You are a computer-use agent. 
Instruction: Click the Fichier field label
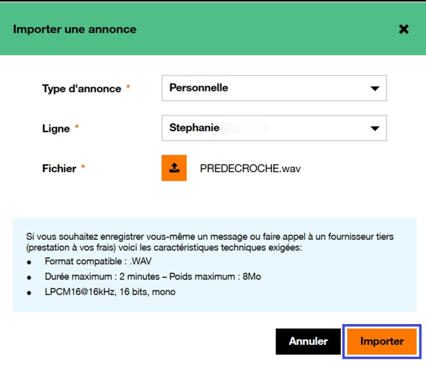(59, 169)
